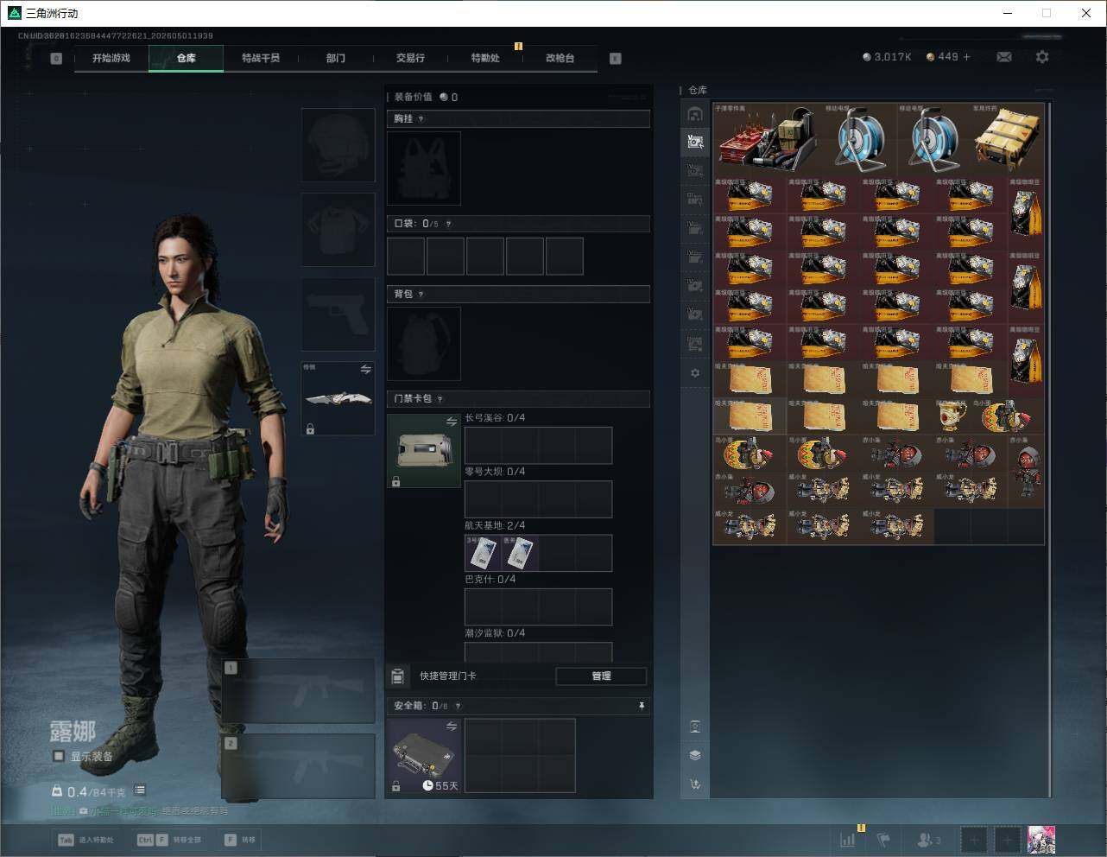
Task: Open the 特勤处 tab
Action: click(485, 58)
